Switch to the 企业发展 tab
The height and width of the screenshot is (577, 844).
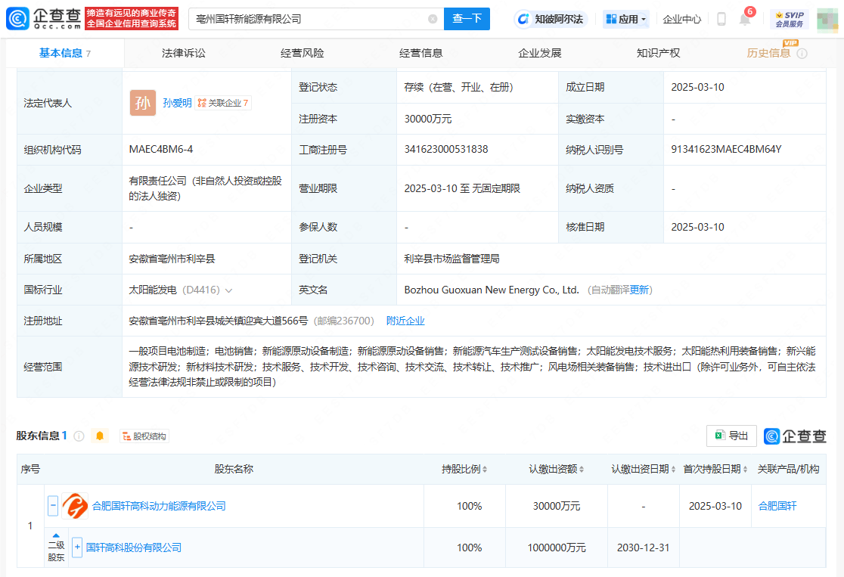point(539,53)
